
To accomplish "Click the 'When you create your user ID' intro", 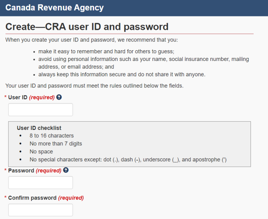I will [91, 40].
